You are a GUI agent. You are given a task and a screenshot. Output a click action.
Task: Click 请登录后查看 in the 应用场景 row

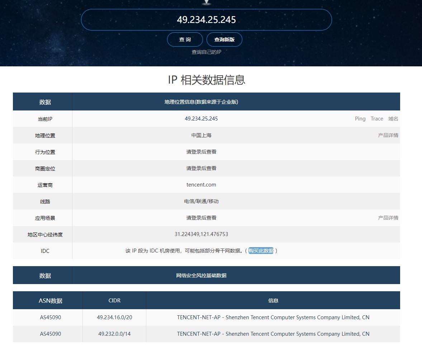[x=201, y=218]
